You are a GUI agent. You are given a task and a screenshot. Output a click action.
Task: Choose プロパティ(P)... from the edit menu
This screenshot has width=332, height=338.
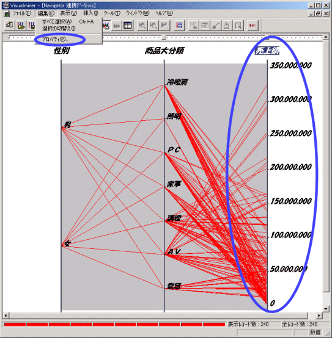click(x=68, y=39)
